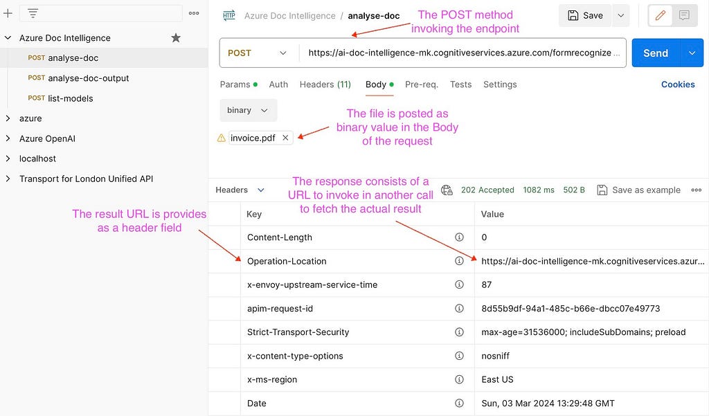The image size is (709, 416).
Task: Click the HTTP request type icon
Action: (x=229, y=16)
